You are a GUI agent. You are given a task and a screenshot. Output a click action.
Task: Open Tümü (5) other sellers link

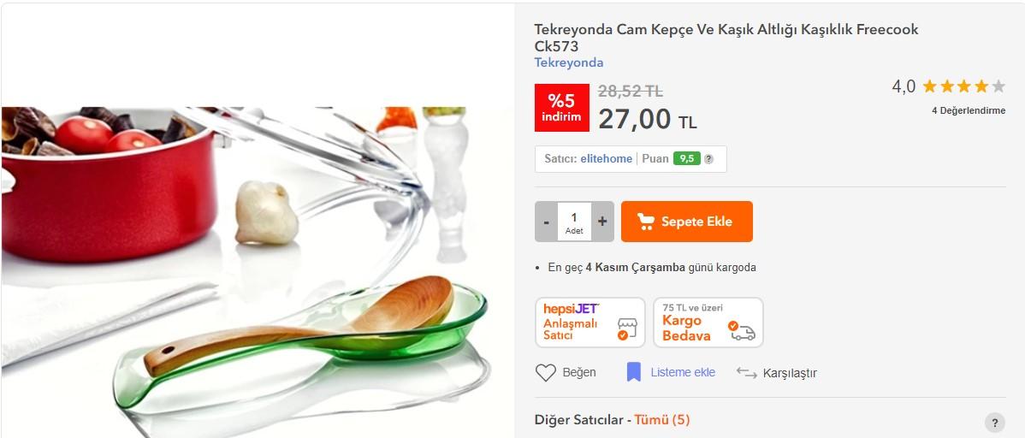661,420
